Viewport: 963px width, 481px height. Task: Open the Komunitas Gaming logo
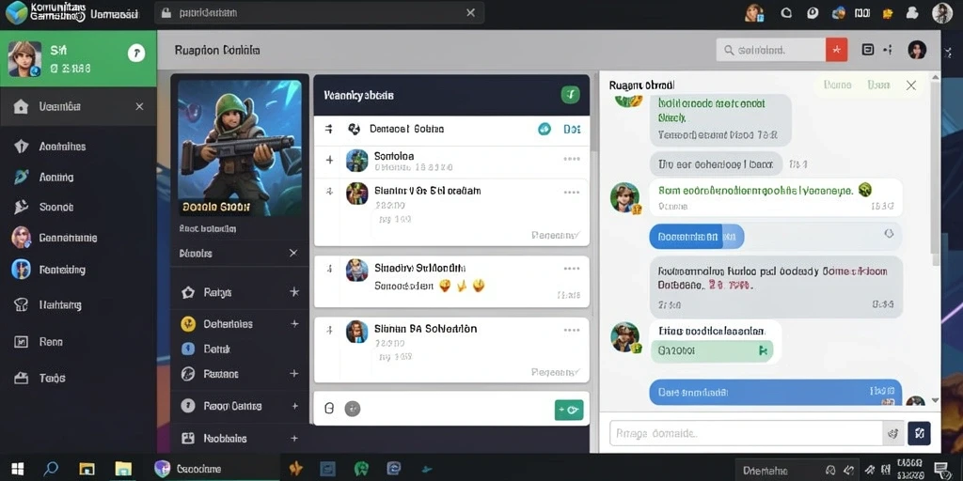coord(16,12)
